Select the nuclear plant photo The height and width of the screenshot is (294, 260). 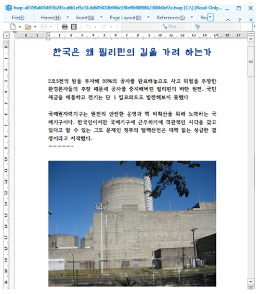(x=132, y=223)
